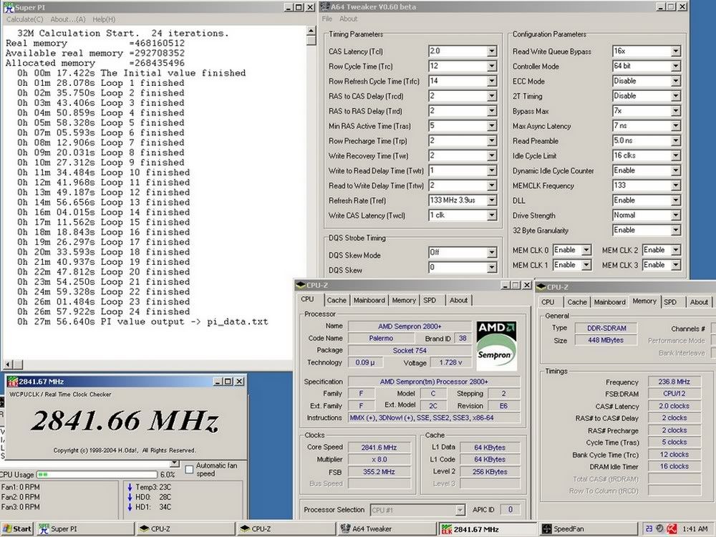
Task: Click the left CPU-Z window title icon
Action: (x=300, y=286)
